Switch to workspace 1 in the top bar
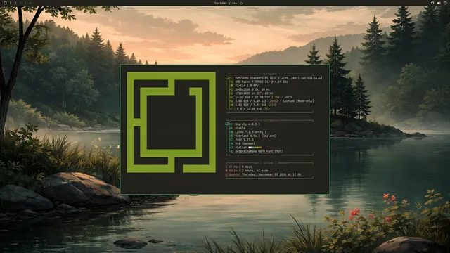450x253 pixels. click(11, 3)
